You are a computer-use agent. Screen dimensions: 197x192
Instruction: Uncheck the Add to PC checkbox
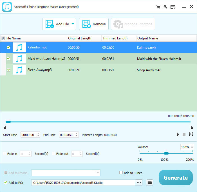click(6, 182)
